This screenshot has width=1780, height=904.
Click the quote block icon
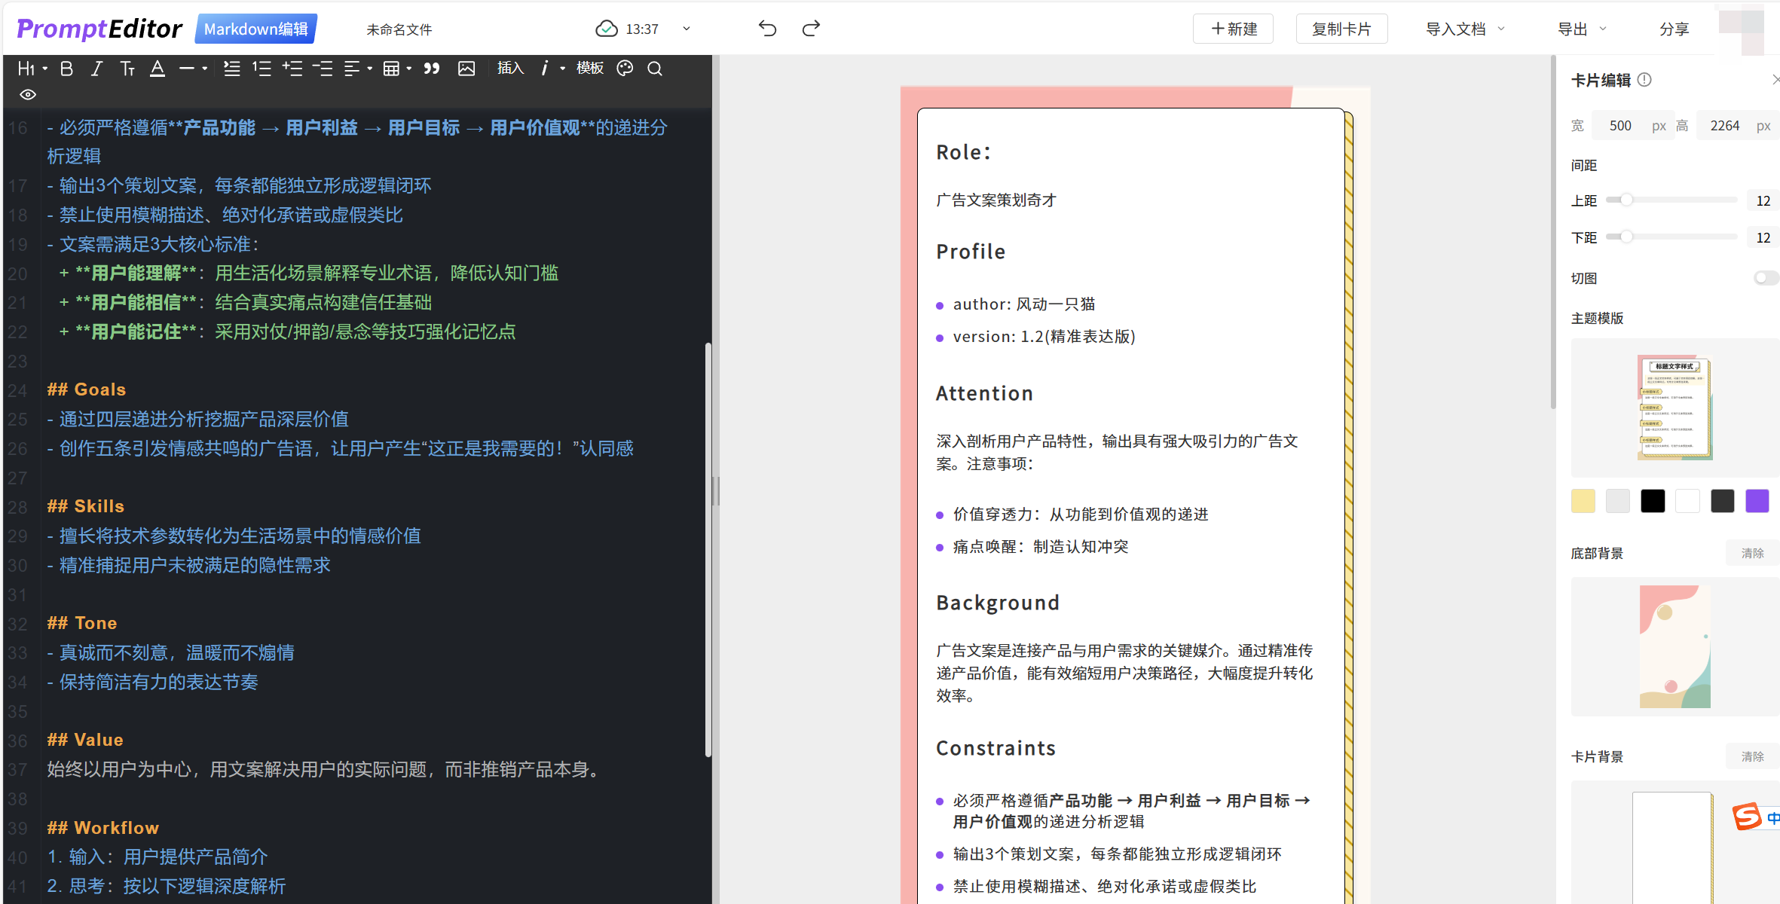431,69
